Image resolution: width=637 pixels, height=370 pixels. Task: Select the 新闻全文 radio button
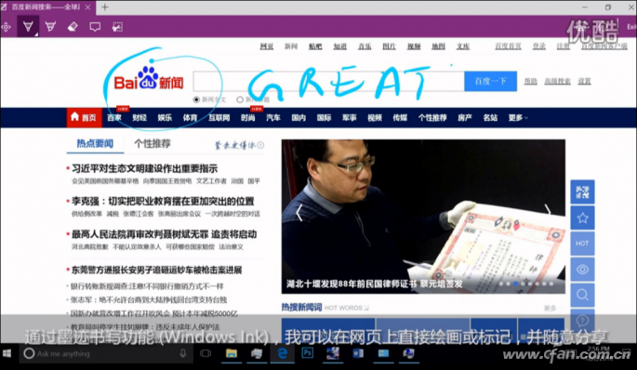196,99
